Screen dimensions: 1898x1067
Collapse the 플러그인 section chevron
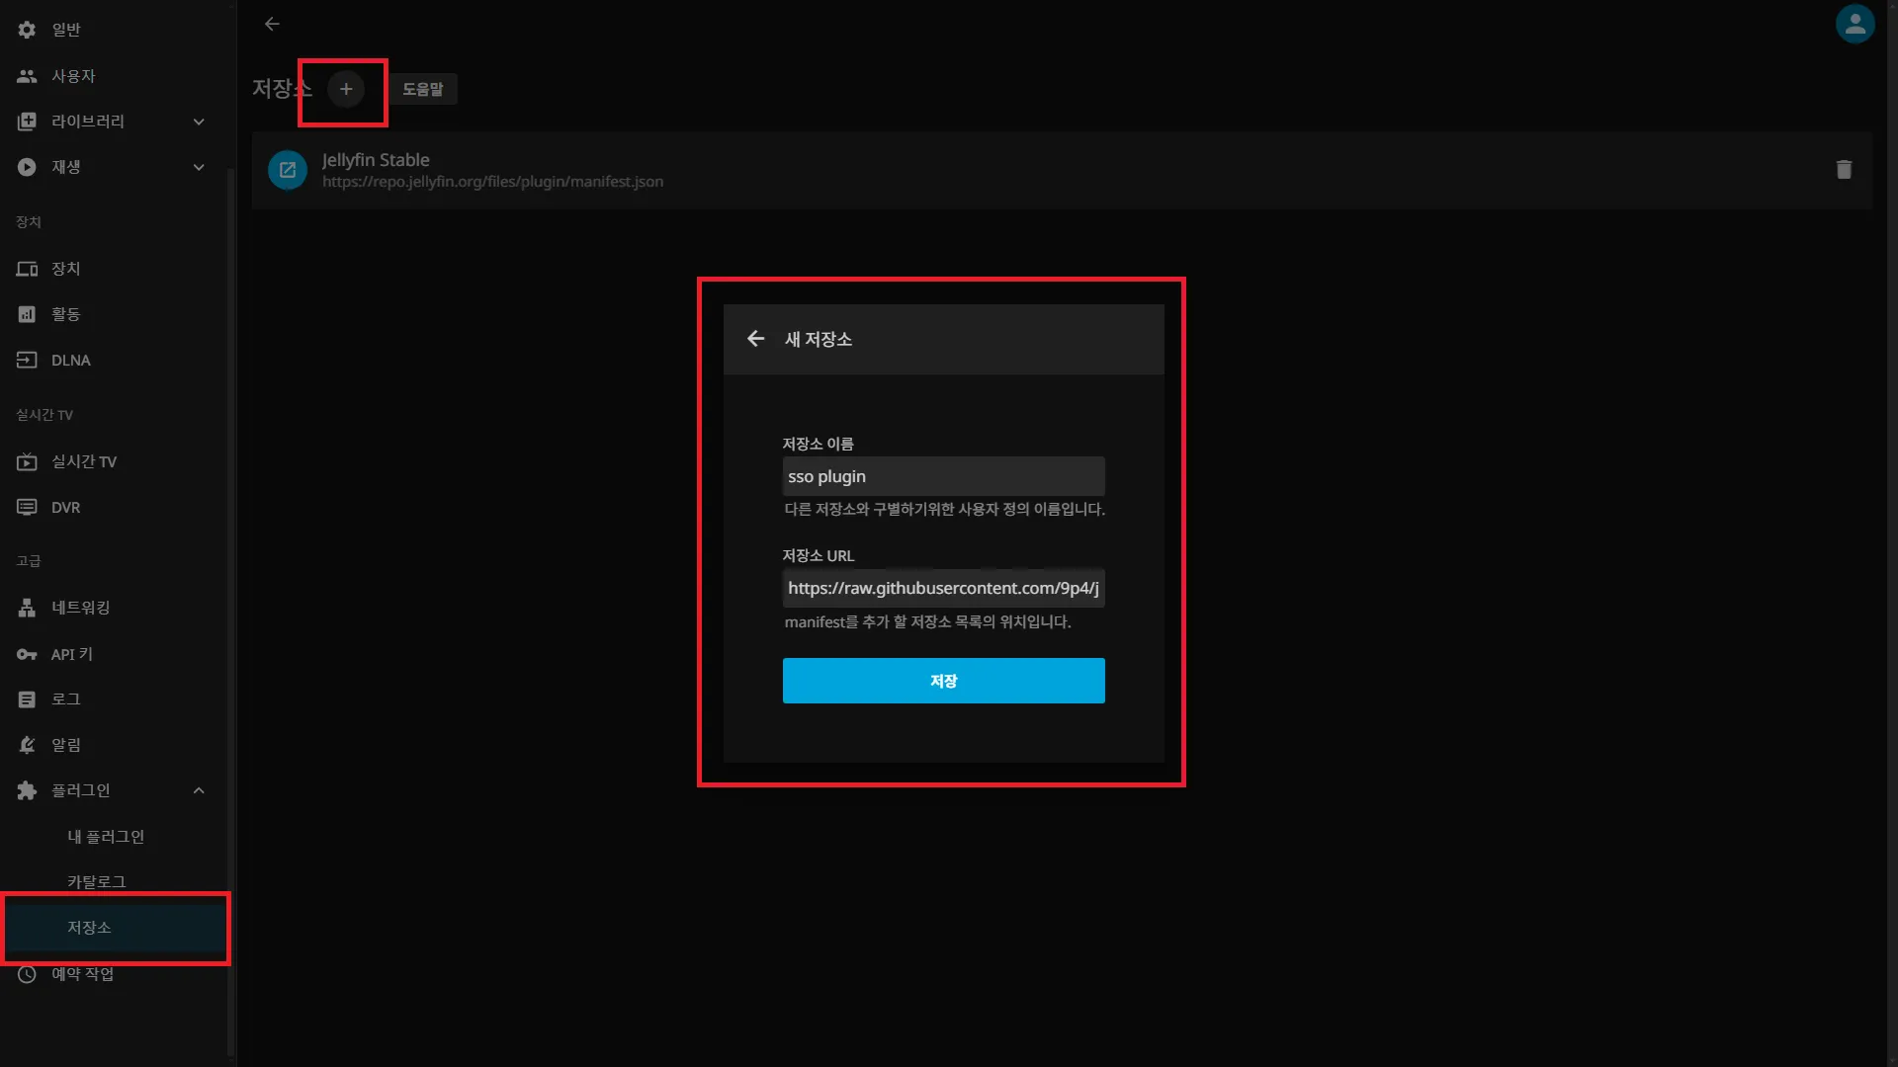199,790
